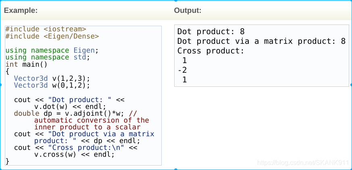Click the 'Vector3d v(1,2,3);' declaration
This screenshot has height=170, width=352.
(52, 78)
